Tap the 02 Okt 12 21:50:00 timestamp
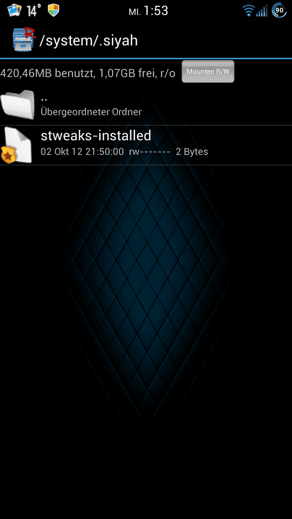 82,152
